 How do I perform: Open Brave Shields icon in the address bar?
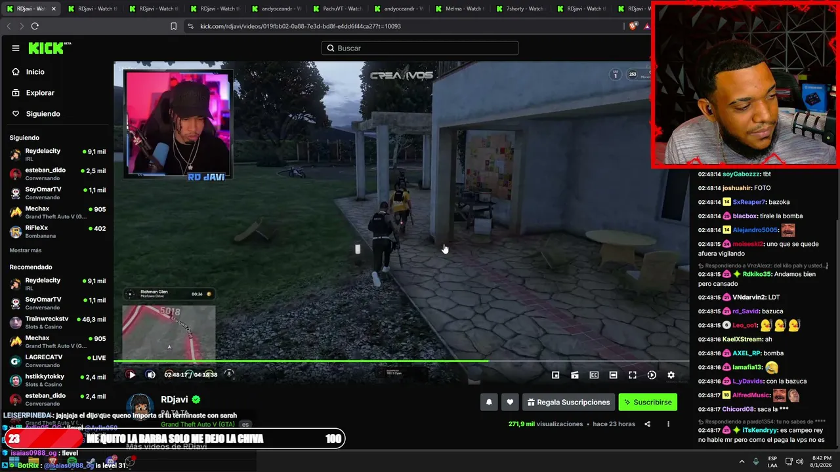pyautogui.click(x=633, y=26)
